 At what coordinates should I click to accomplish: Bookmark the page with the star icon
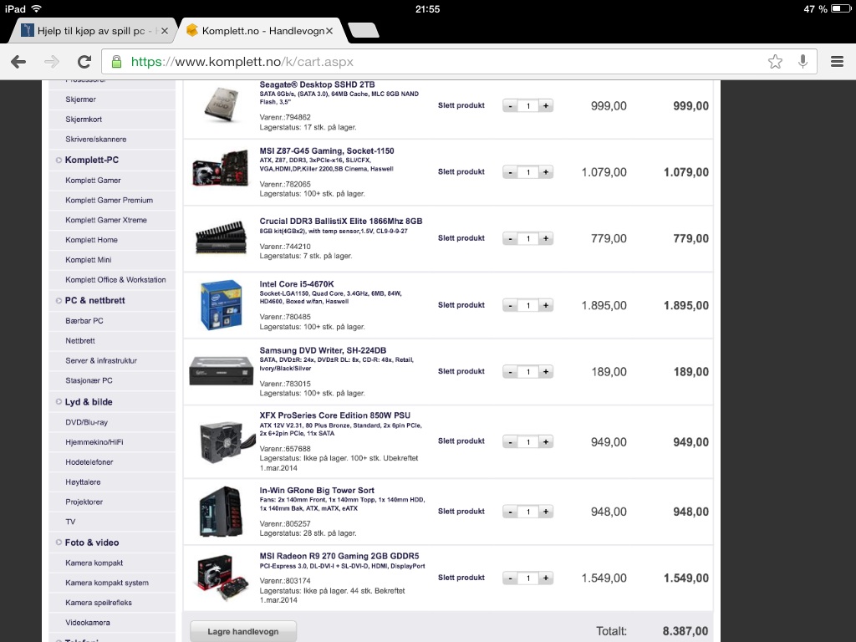tap(775, 62)
